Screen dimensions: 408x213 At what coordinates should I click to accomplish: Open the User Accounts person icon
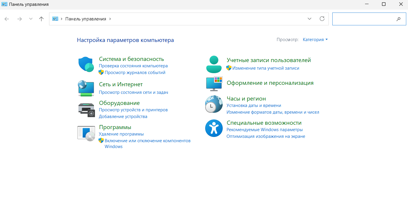click(214, 64)
